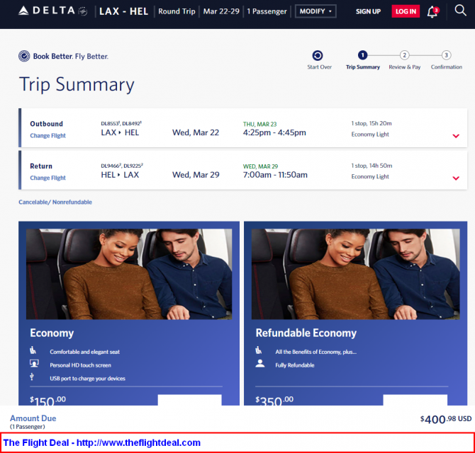Viewport: 475px width, 453px height.
Task: Go to step 3 Confirmation
Action: tap(446, 55)
